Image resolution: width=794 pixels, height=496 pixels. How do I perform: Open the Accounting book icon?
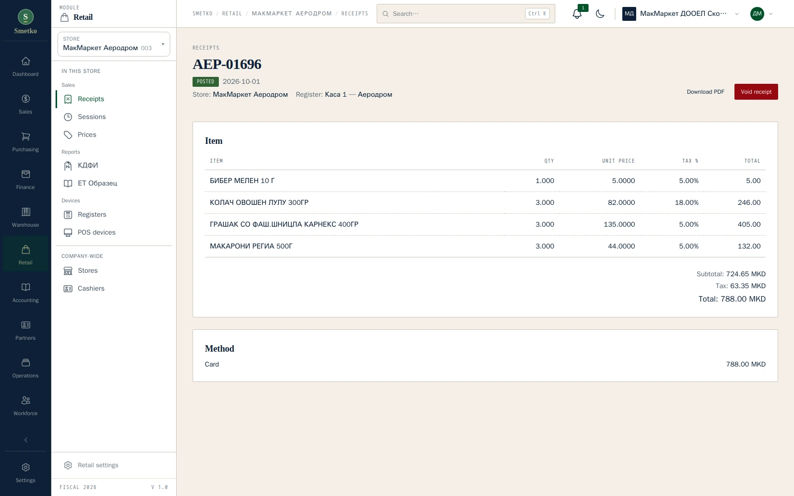click(26, 287)
